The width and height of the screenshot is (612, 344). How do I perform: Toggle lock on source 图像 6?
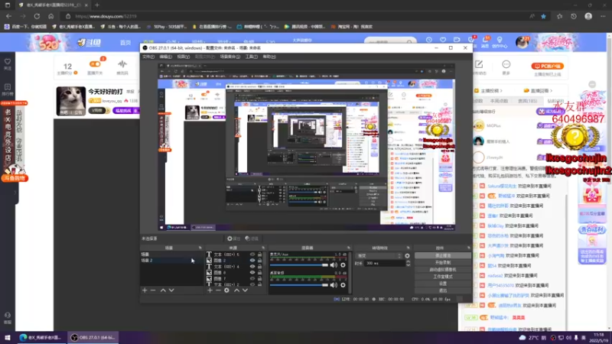coord(259,273)
